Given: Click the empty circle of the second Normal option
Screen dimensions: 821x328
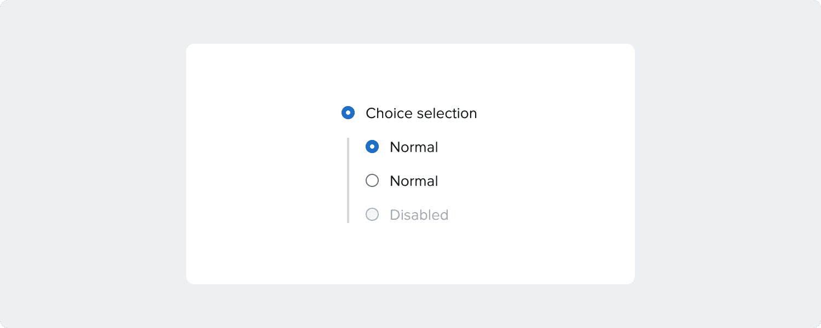Looking at the screenshot, I should point(372,181).
